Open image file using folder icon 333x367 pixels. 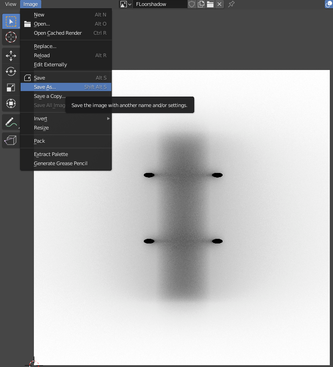[x=210, y=4]
